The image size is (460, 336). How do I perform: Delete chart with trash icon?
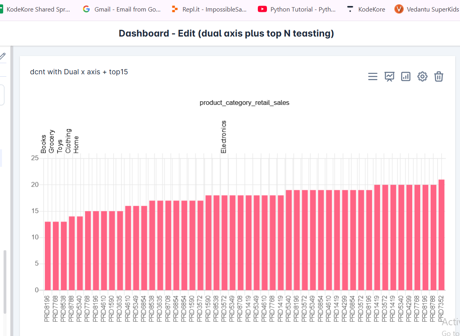tap(439, 77)
